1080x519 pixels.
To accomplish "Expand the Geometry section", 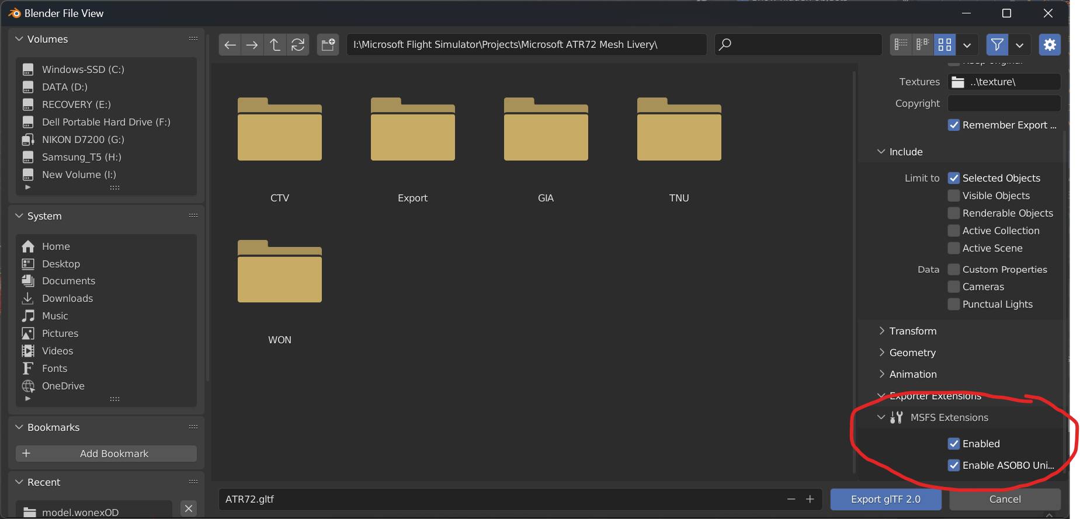I will (x=881, y=353).
